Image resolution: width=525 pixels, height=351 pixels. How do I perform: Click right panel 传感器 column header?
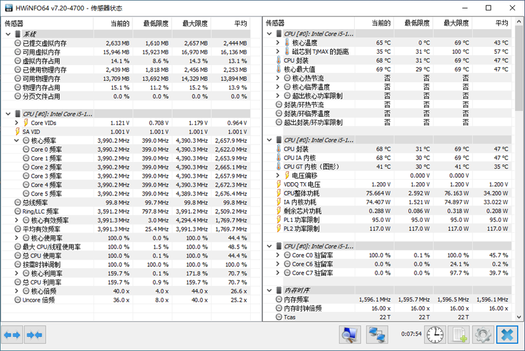click(308, 23)
